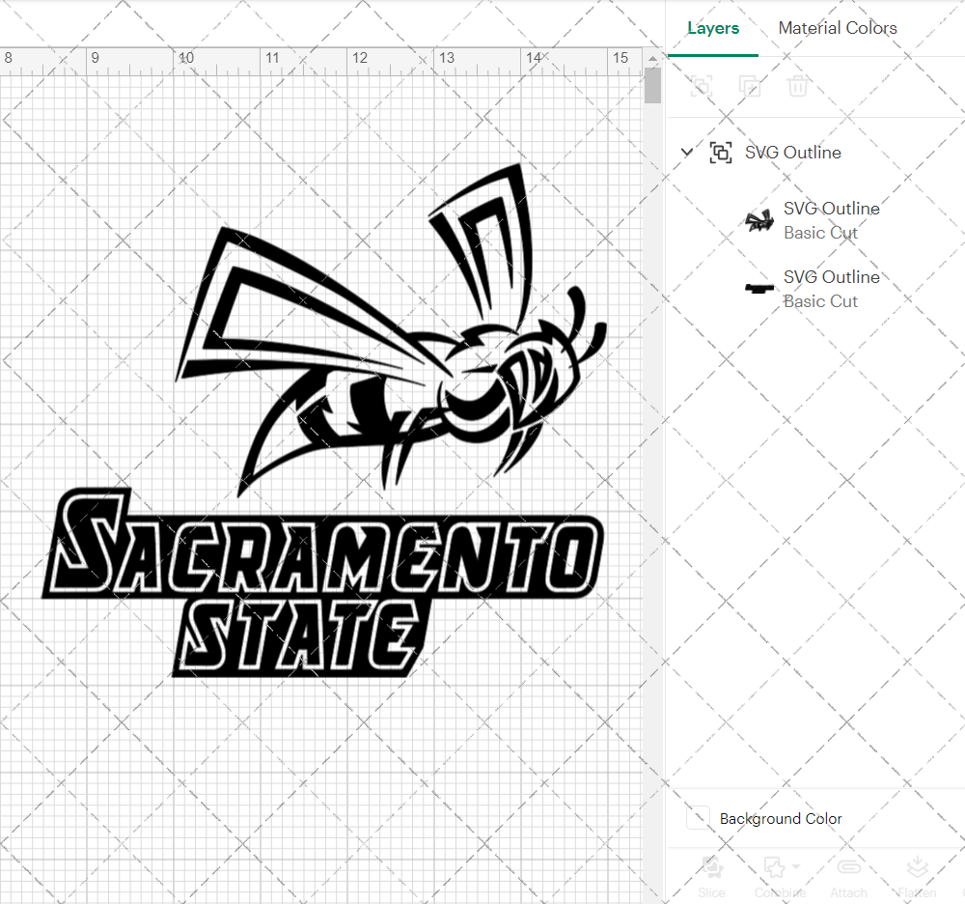Click the Group icon in the layers toolbar
The height and width of the screenshot is (904, 965).
pos(701,86)
